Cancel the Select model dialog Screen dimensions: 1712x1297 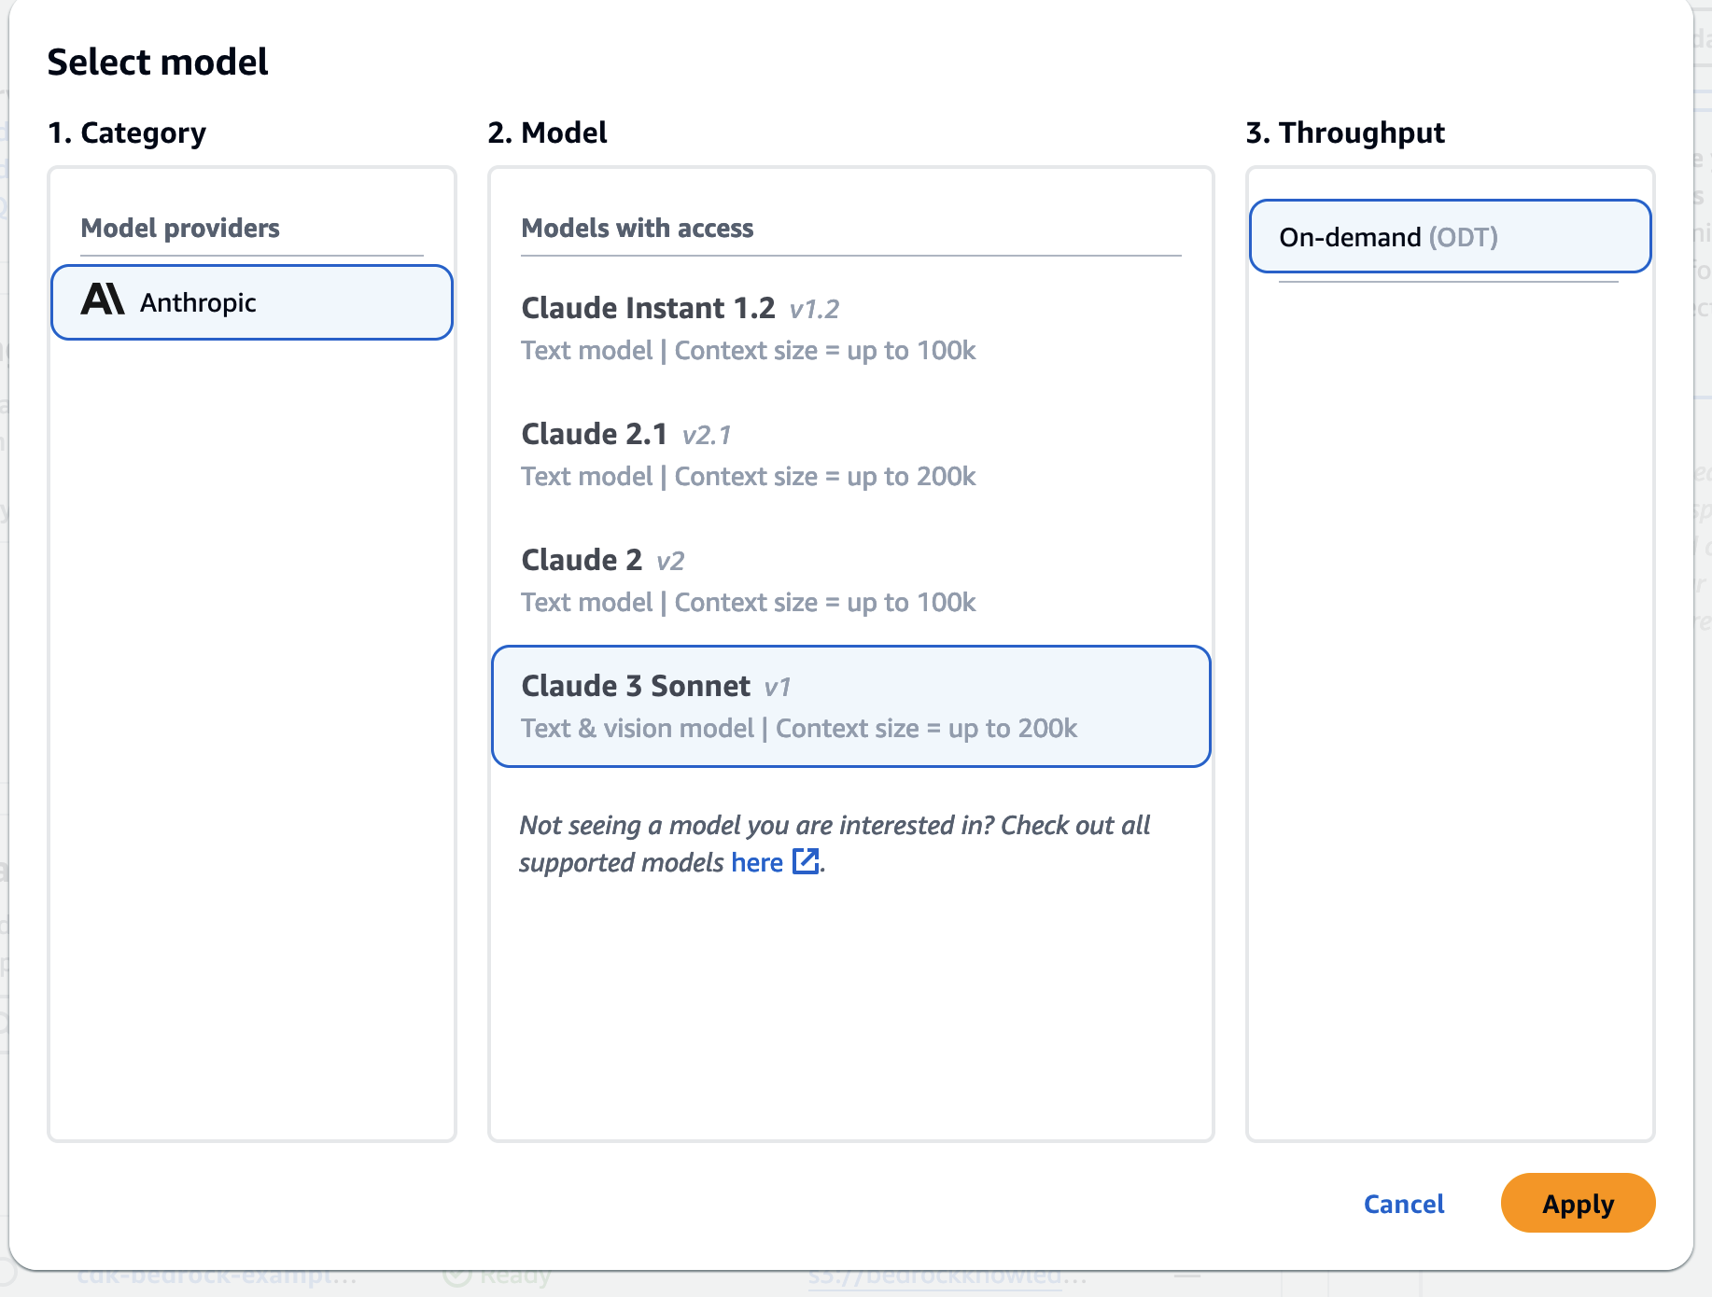1403,1204
